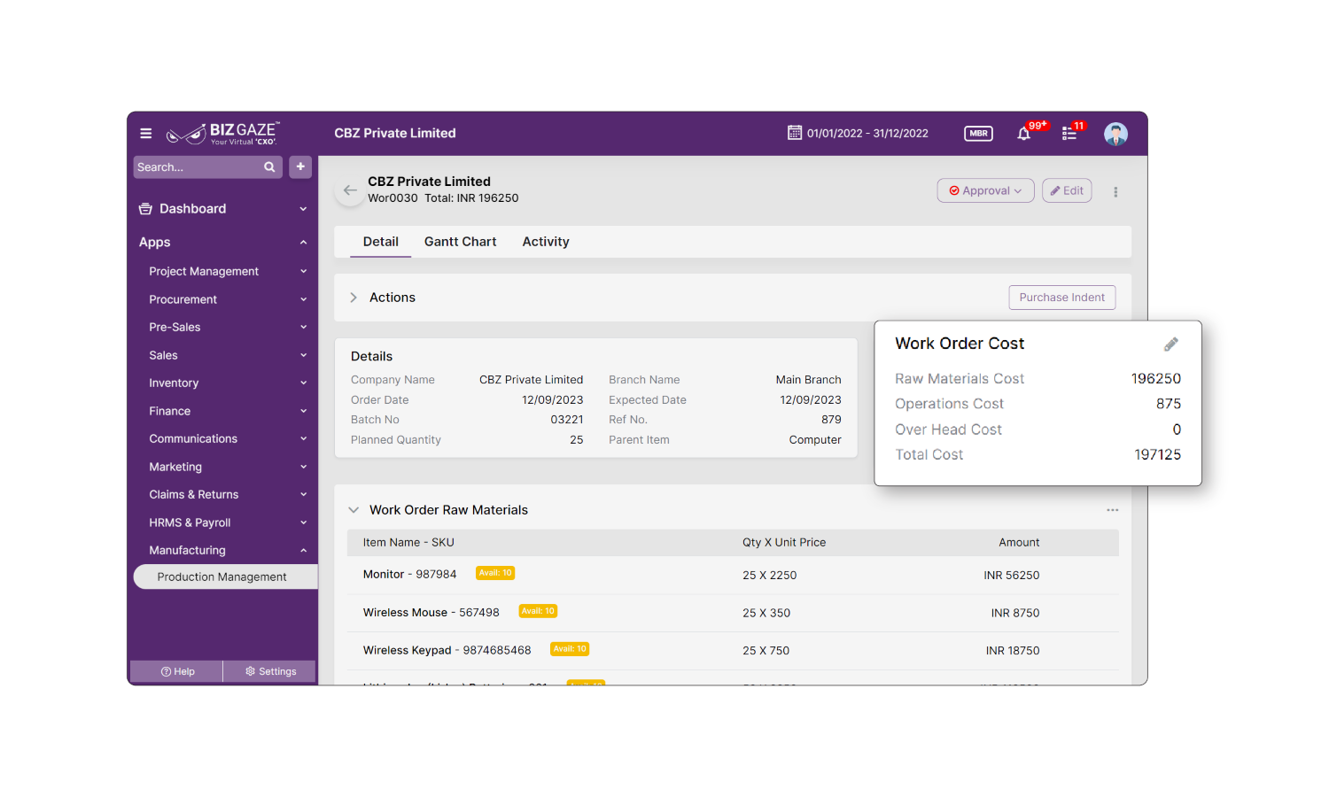Open Help at sidebar bottom
Image resolution: width=1329 pixels, height=797 pixels.
(177, 671)
